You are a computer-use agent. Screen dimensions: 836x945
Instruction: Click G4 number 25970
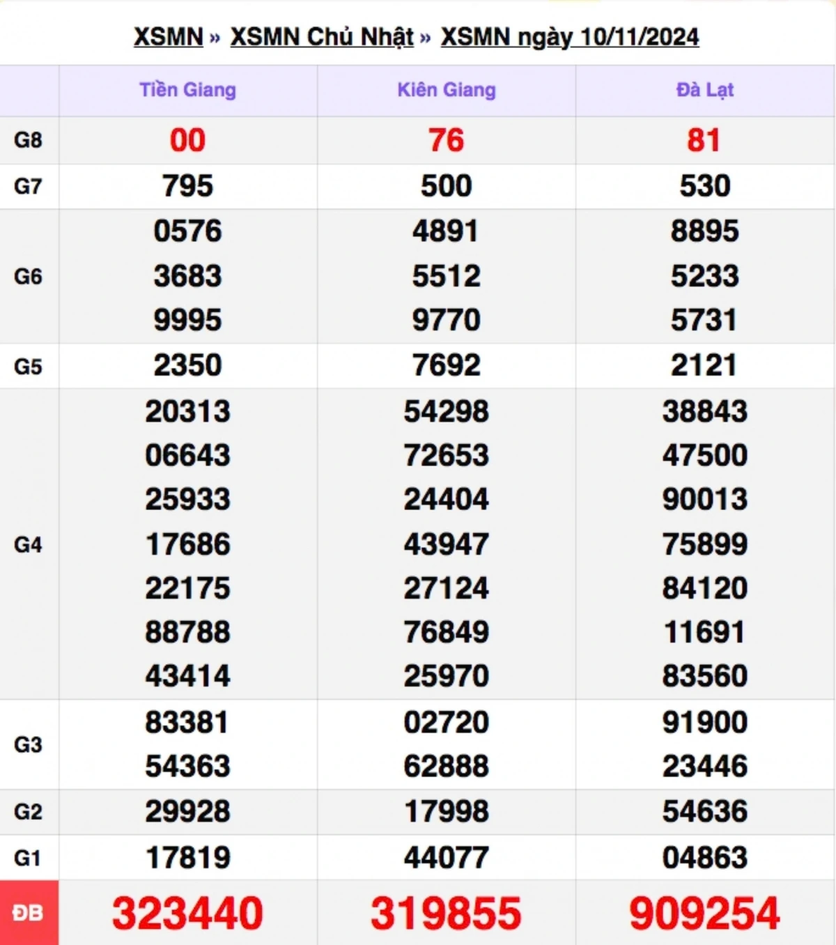click(x=447, y=676)
